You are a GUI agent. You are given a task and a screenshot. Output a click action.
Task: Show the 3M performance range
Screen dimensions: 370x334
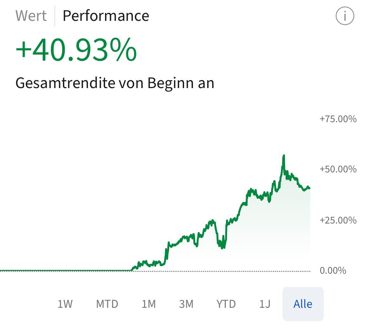coord(186,304)
